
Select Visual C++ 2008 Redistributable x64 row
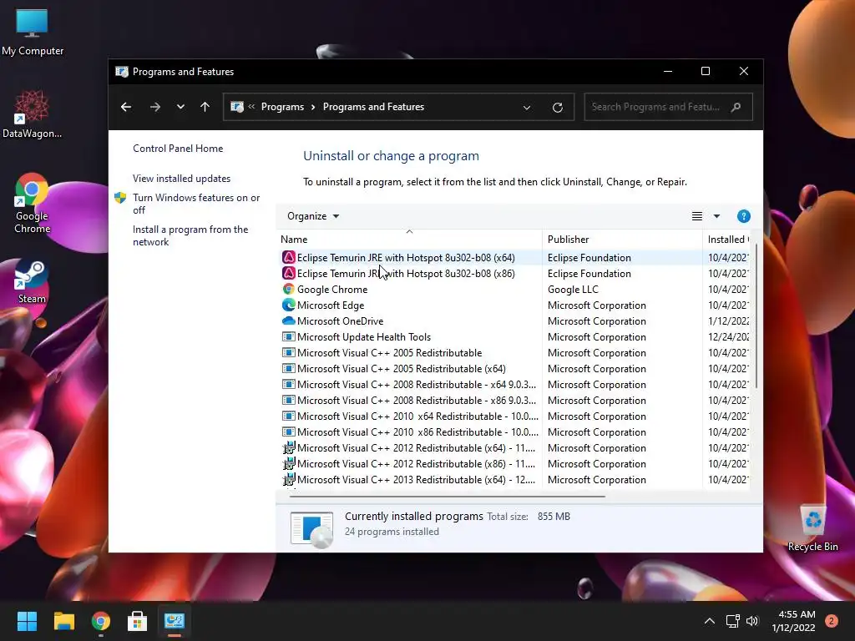(x=514, y=384)
